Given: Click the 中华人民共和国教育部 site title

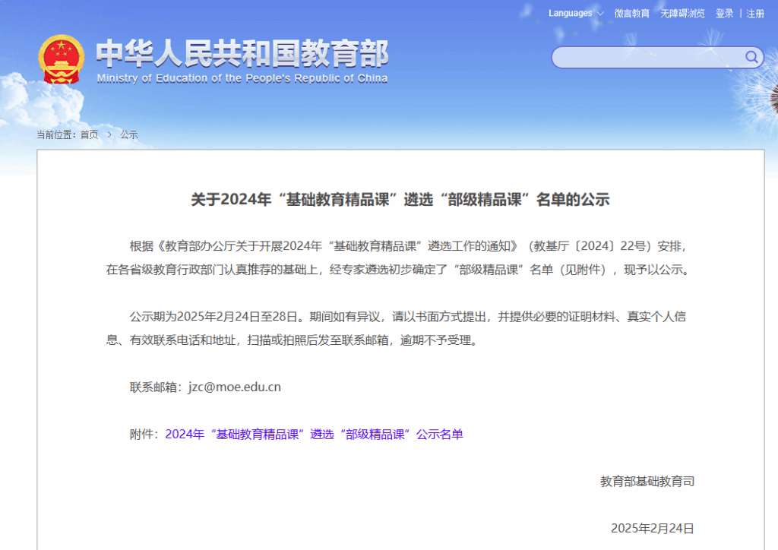Looking at the screenshot, I should click(242, 53).
